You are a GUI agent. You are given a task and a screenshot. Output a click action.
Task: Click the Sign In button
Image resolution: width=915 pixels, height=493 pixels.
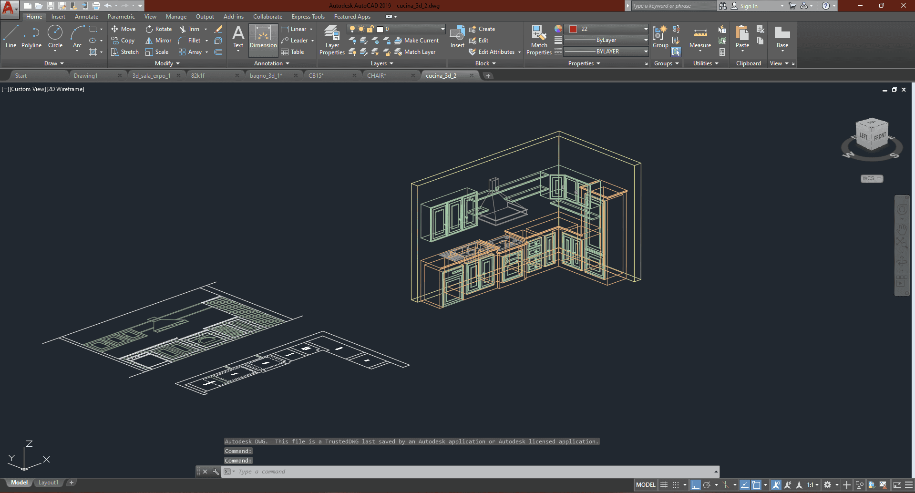(x=748, y=6)
